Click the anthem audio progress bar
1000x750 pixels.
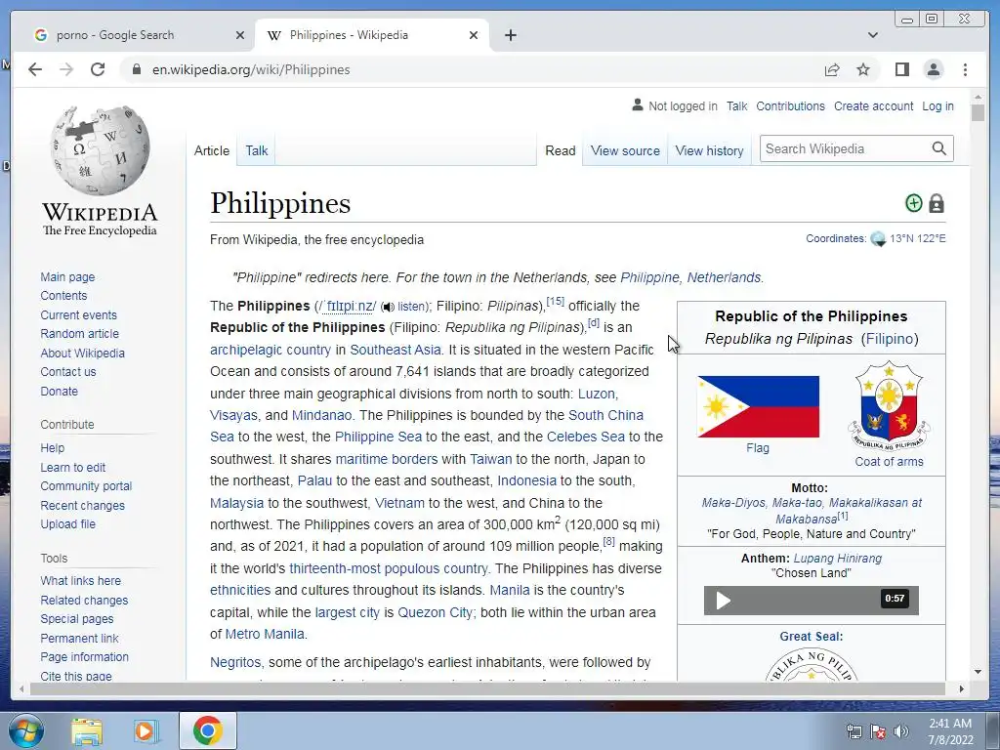coord(811,601)
